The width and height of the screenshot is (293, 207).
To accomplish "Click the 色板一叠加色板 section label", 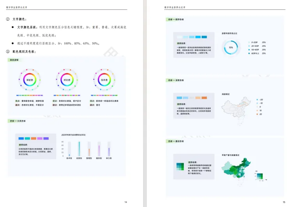I will click(x=176, y=141).
